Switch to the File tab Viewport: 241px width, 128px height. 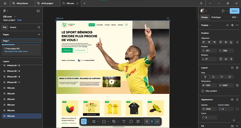tap(5, 27)
